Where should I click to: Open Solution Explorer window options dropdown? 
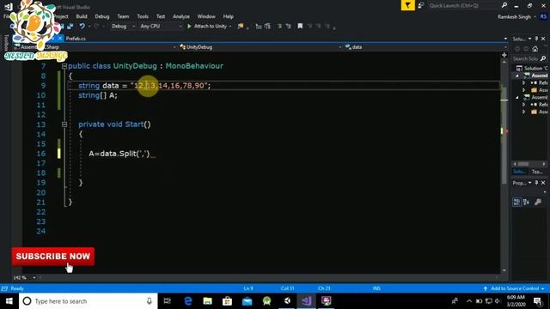[529, 39]
